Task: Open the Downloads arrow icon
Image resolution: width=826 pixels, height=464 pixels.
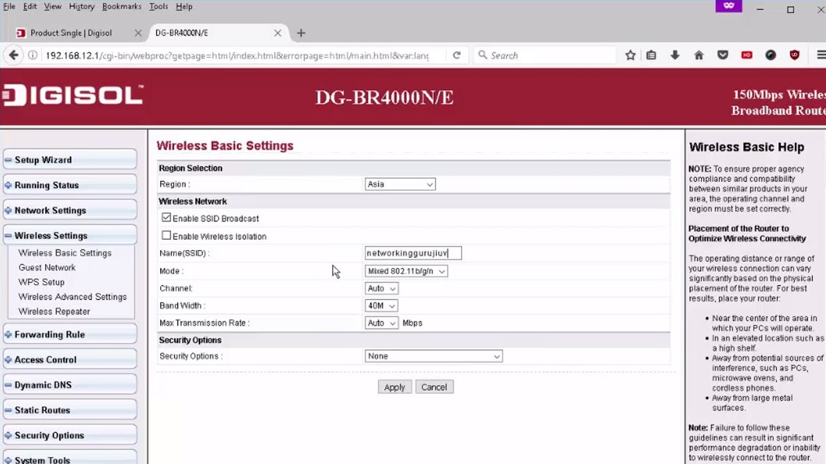Action: (675, 55)
